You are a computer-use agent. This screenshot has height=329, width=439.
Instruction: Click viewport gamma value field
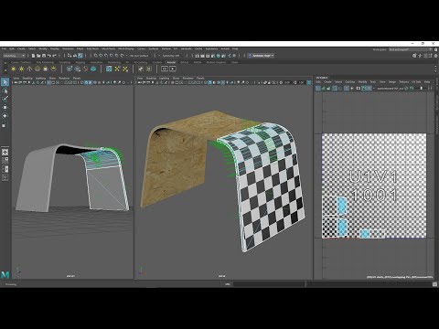tap(301, 82)
